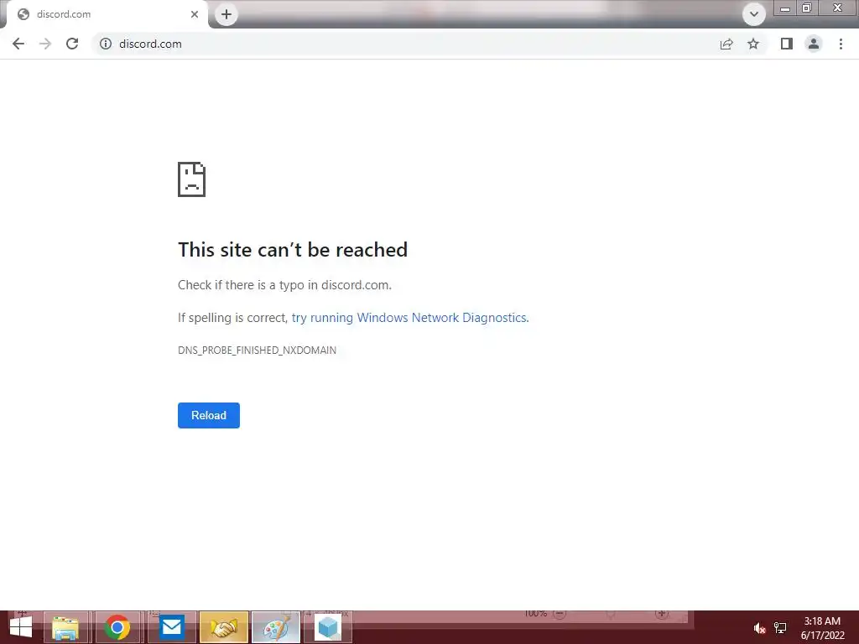This screenshot has height=644, width=859.
Task: Reload the page using the toolbar icon
Action: [72, 44]
